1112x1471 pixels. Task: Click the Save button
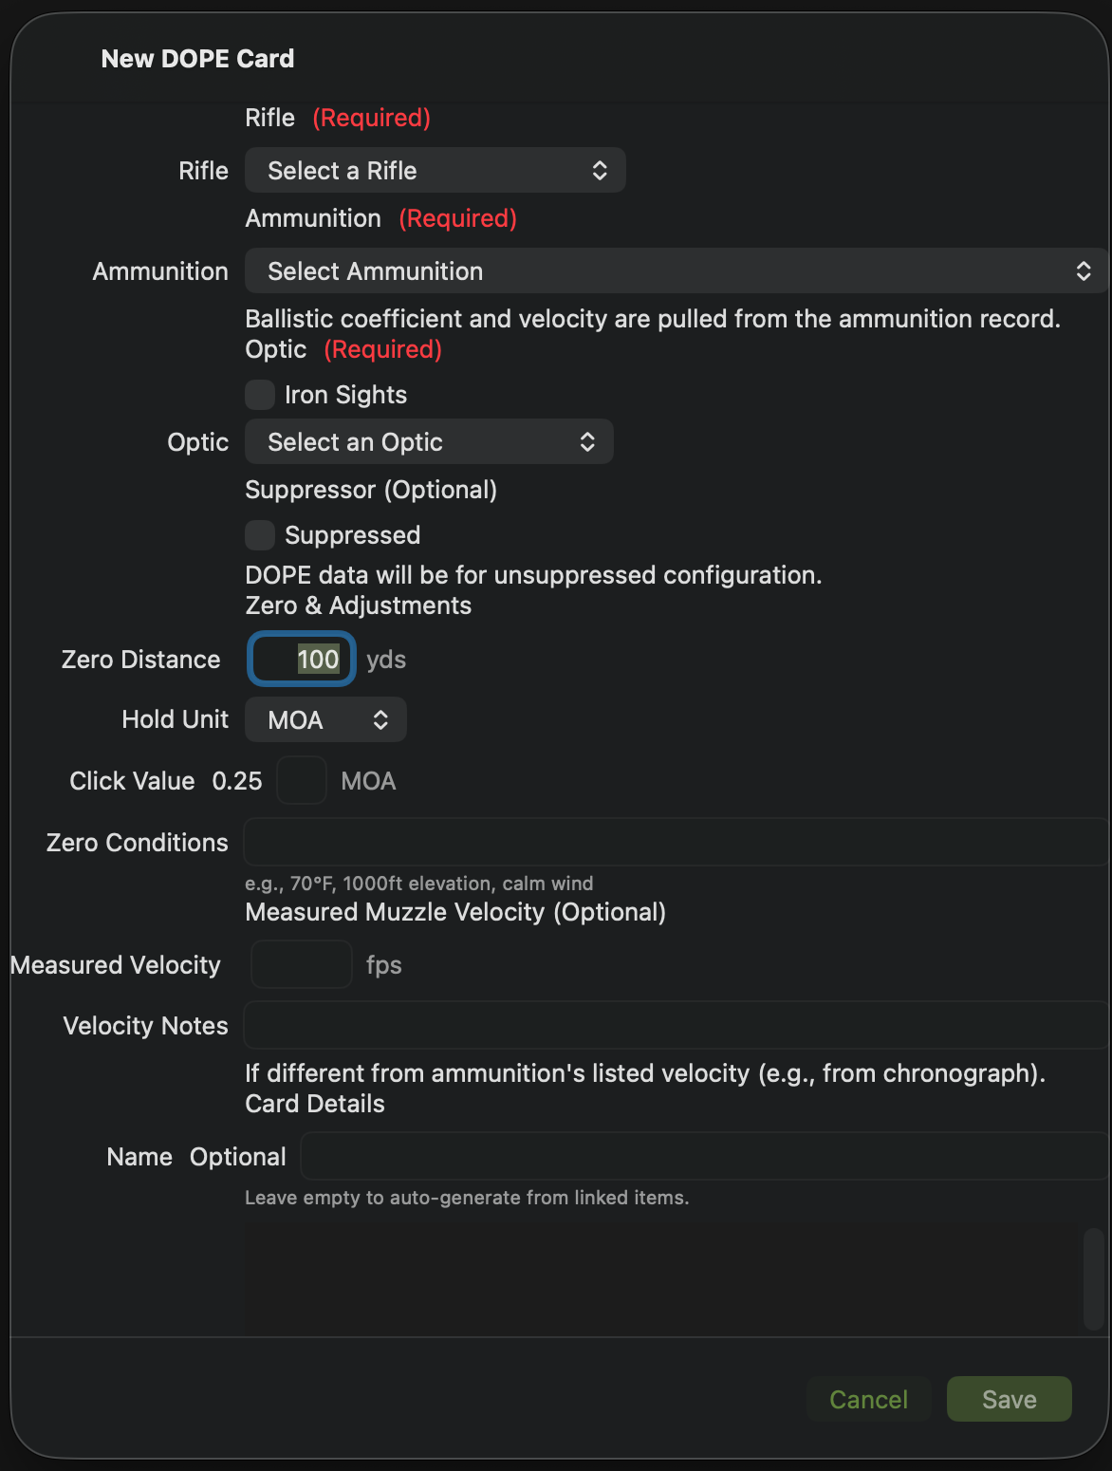pyautogui.click(x=1008, y=1399)
